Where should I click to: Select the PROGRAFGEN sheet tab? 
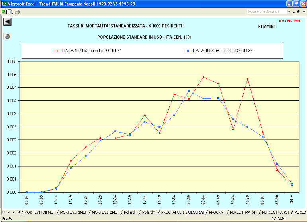pos(172,212)
